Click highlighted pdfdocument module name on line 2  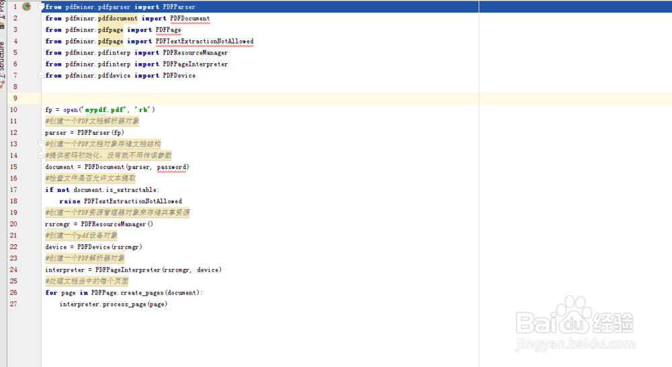point(118,18)
